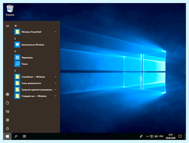189x143 pixels.
Task: Click the Стандартные — Windows folder icon
Action: [x=17, y=96]
